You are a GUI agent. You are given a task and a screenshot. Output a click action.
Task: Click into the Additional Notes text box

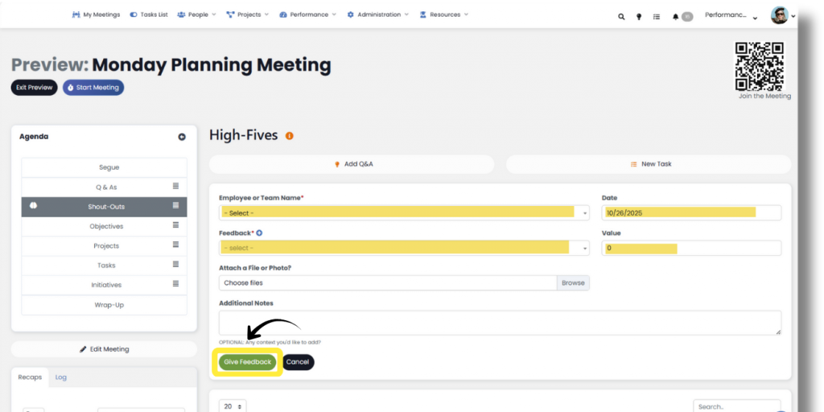pos(499,322)
